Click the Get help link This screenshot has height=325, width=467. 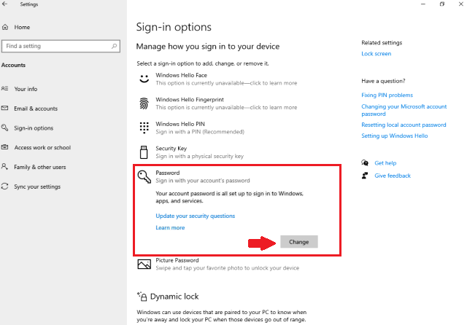[385, 163]
